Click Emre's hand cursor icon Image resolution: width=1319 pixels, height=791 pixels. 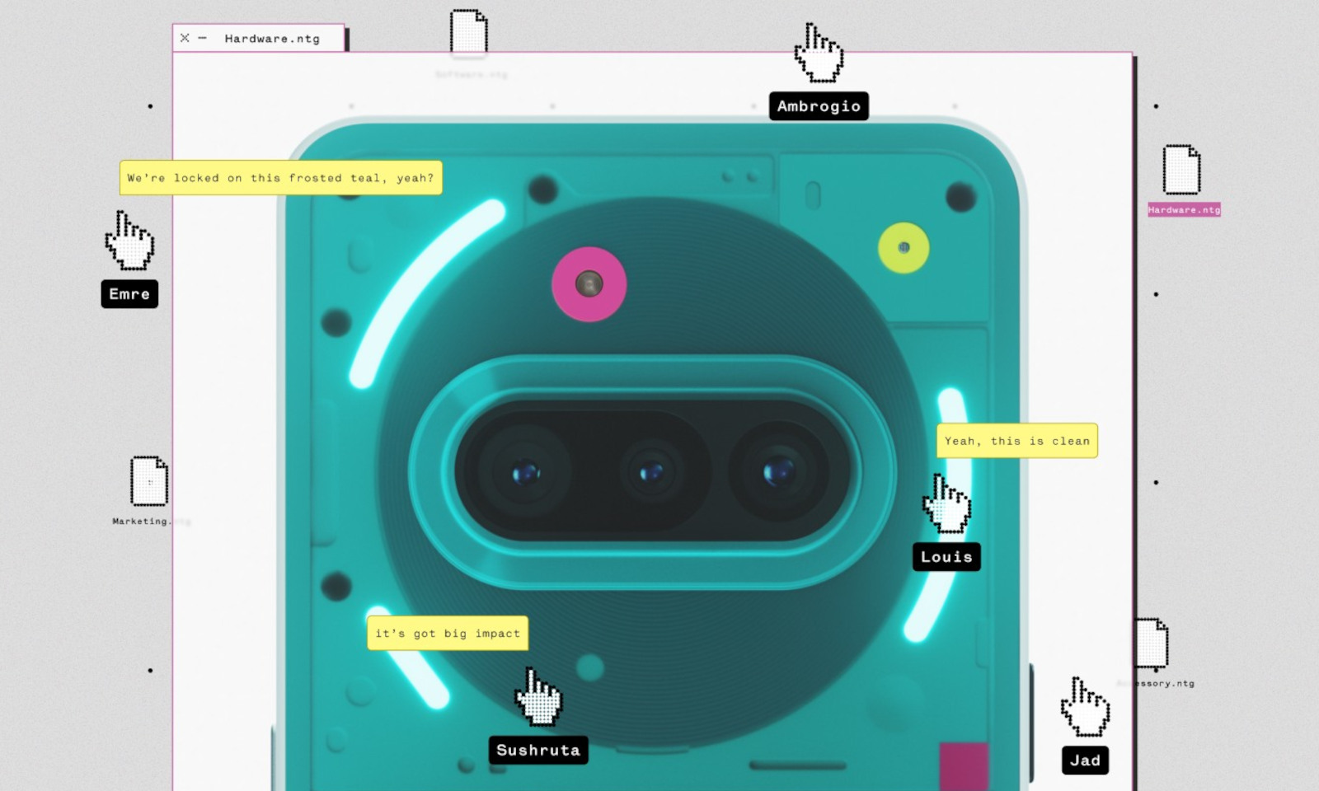point(129,241)
